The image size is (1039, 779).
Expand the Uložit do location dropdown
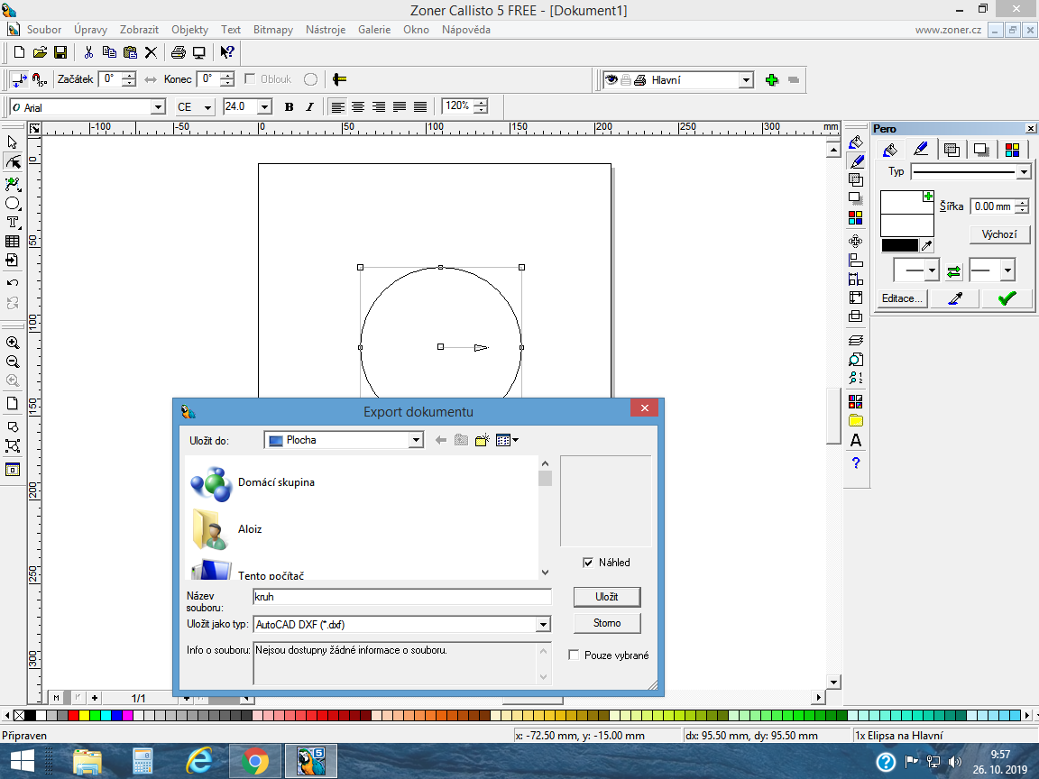[416, 440]
